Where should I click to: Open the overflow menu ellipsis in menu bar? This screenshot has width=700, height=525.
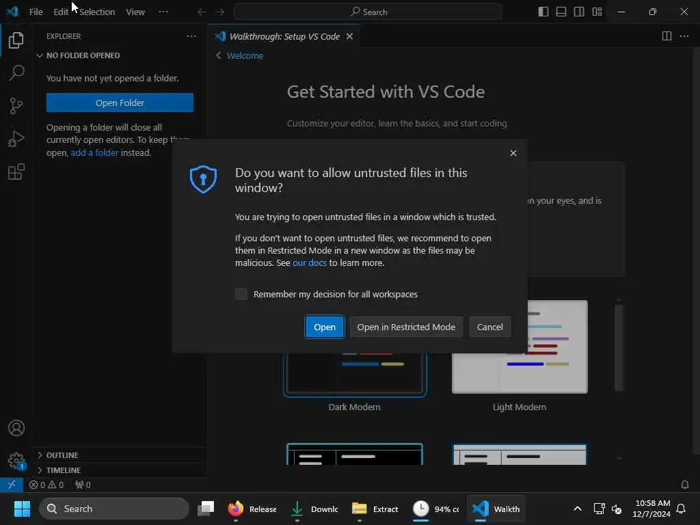tap(163, 12)
